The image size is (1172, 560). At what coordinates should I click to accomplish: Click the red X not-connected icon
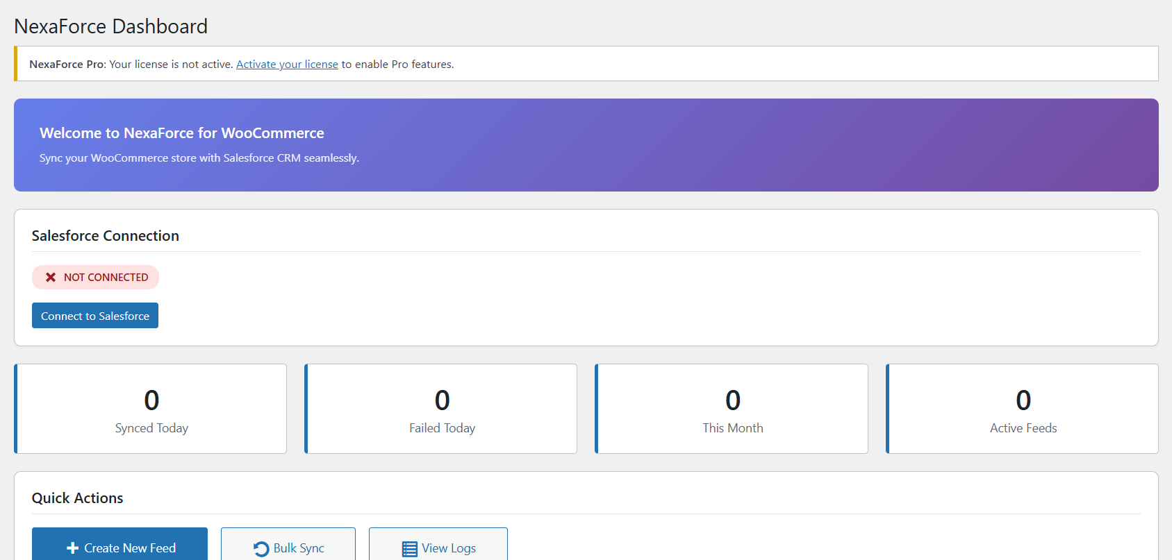click(51, 277)
